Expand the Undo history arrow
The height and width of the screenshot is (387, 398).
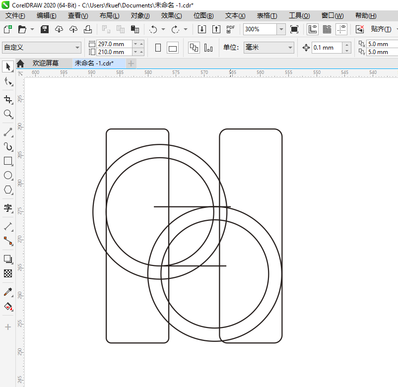click(x=163, y=29)
